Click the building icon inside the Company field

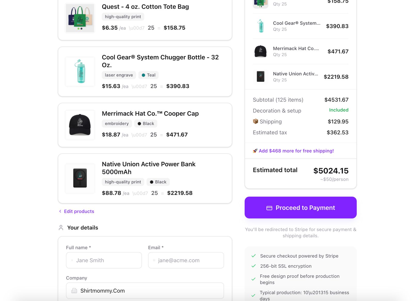click(x=74, y=291)
